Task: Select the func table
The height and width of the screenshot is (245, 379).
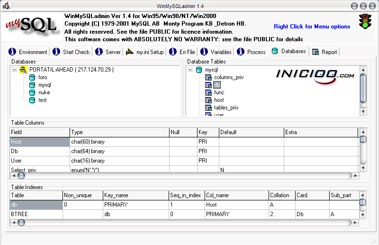Action: coord(219,92)
